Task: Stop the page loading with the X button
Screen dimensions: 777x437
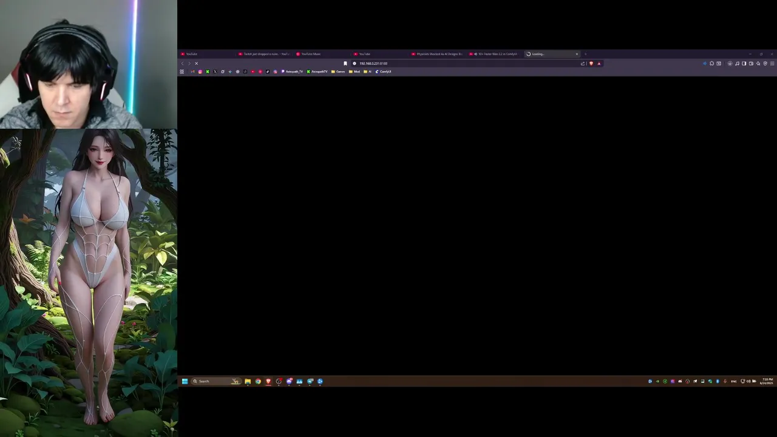Action: pos(196,63)
